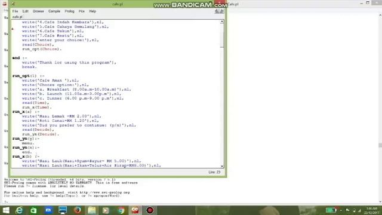Screen dimensions: 382x215
Task: Open the Edit menu in editor
Action: click(x=25, y=11)
